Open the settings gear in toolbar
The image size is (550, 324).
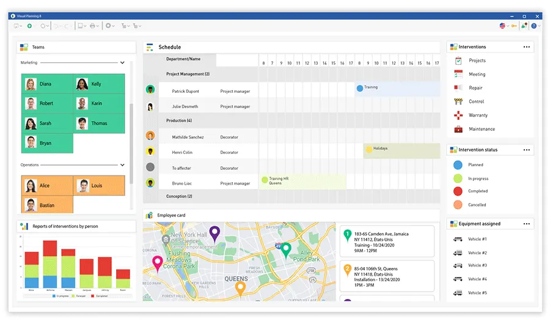(x=108, y=26)
